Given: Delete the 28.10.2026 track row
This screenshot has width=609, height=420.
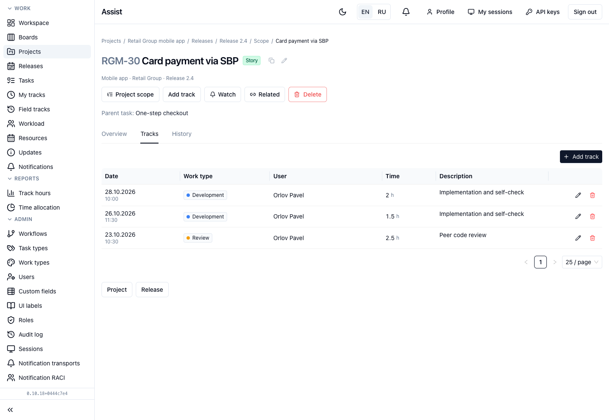Looking at the screenshot, I should coord(593,195).
